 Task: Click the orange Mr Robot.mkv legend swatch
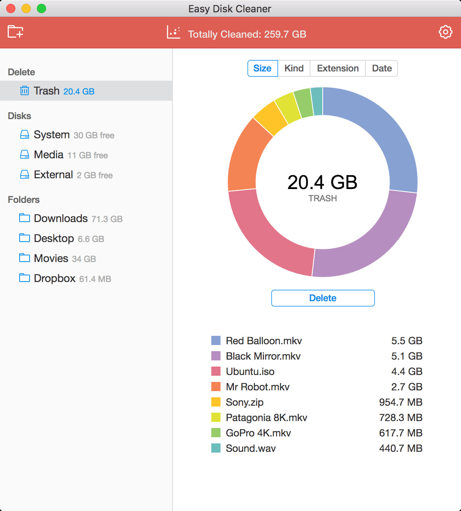pos(216,387)
